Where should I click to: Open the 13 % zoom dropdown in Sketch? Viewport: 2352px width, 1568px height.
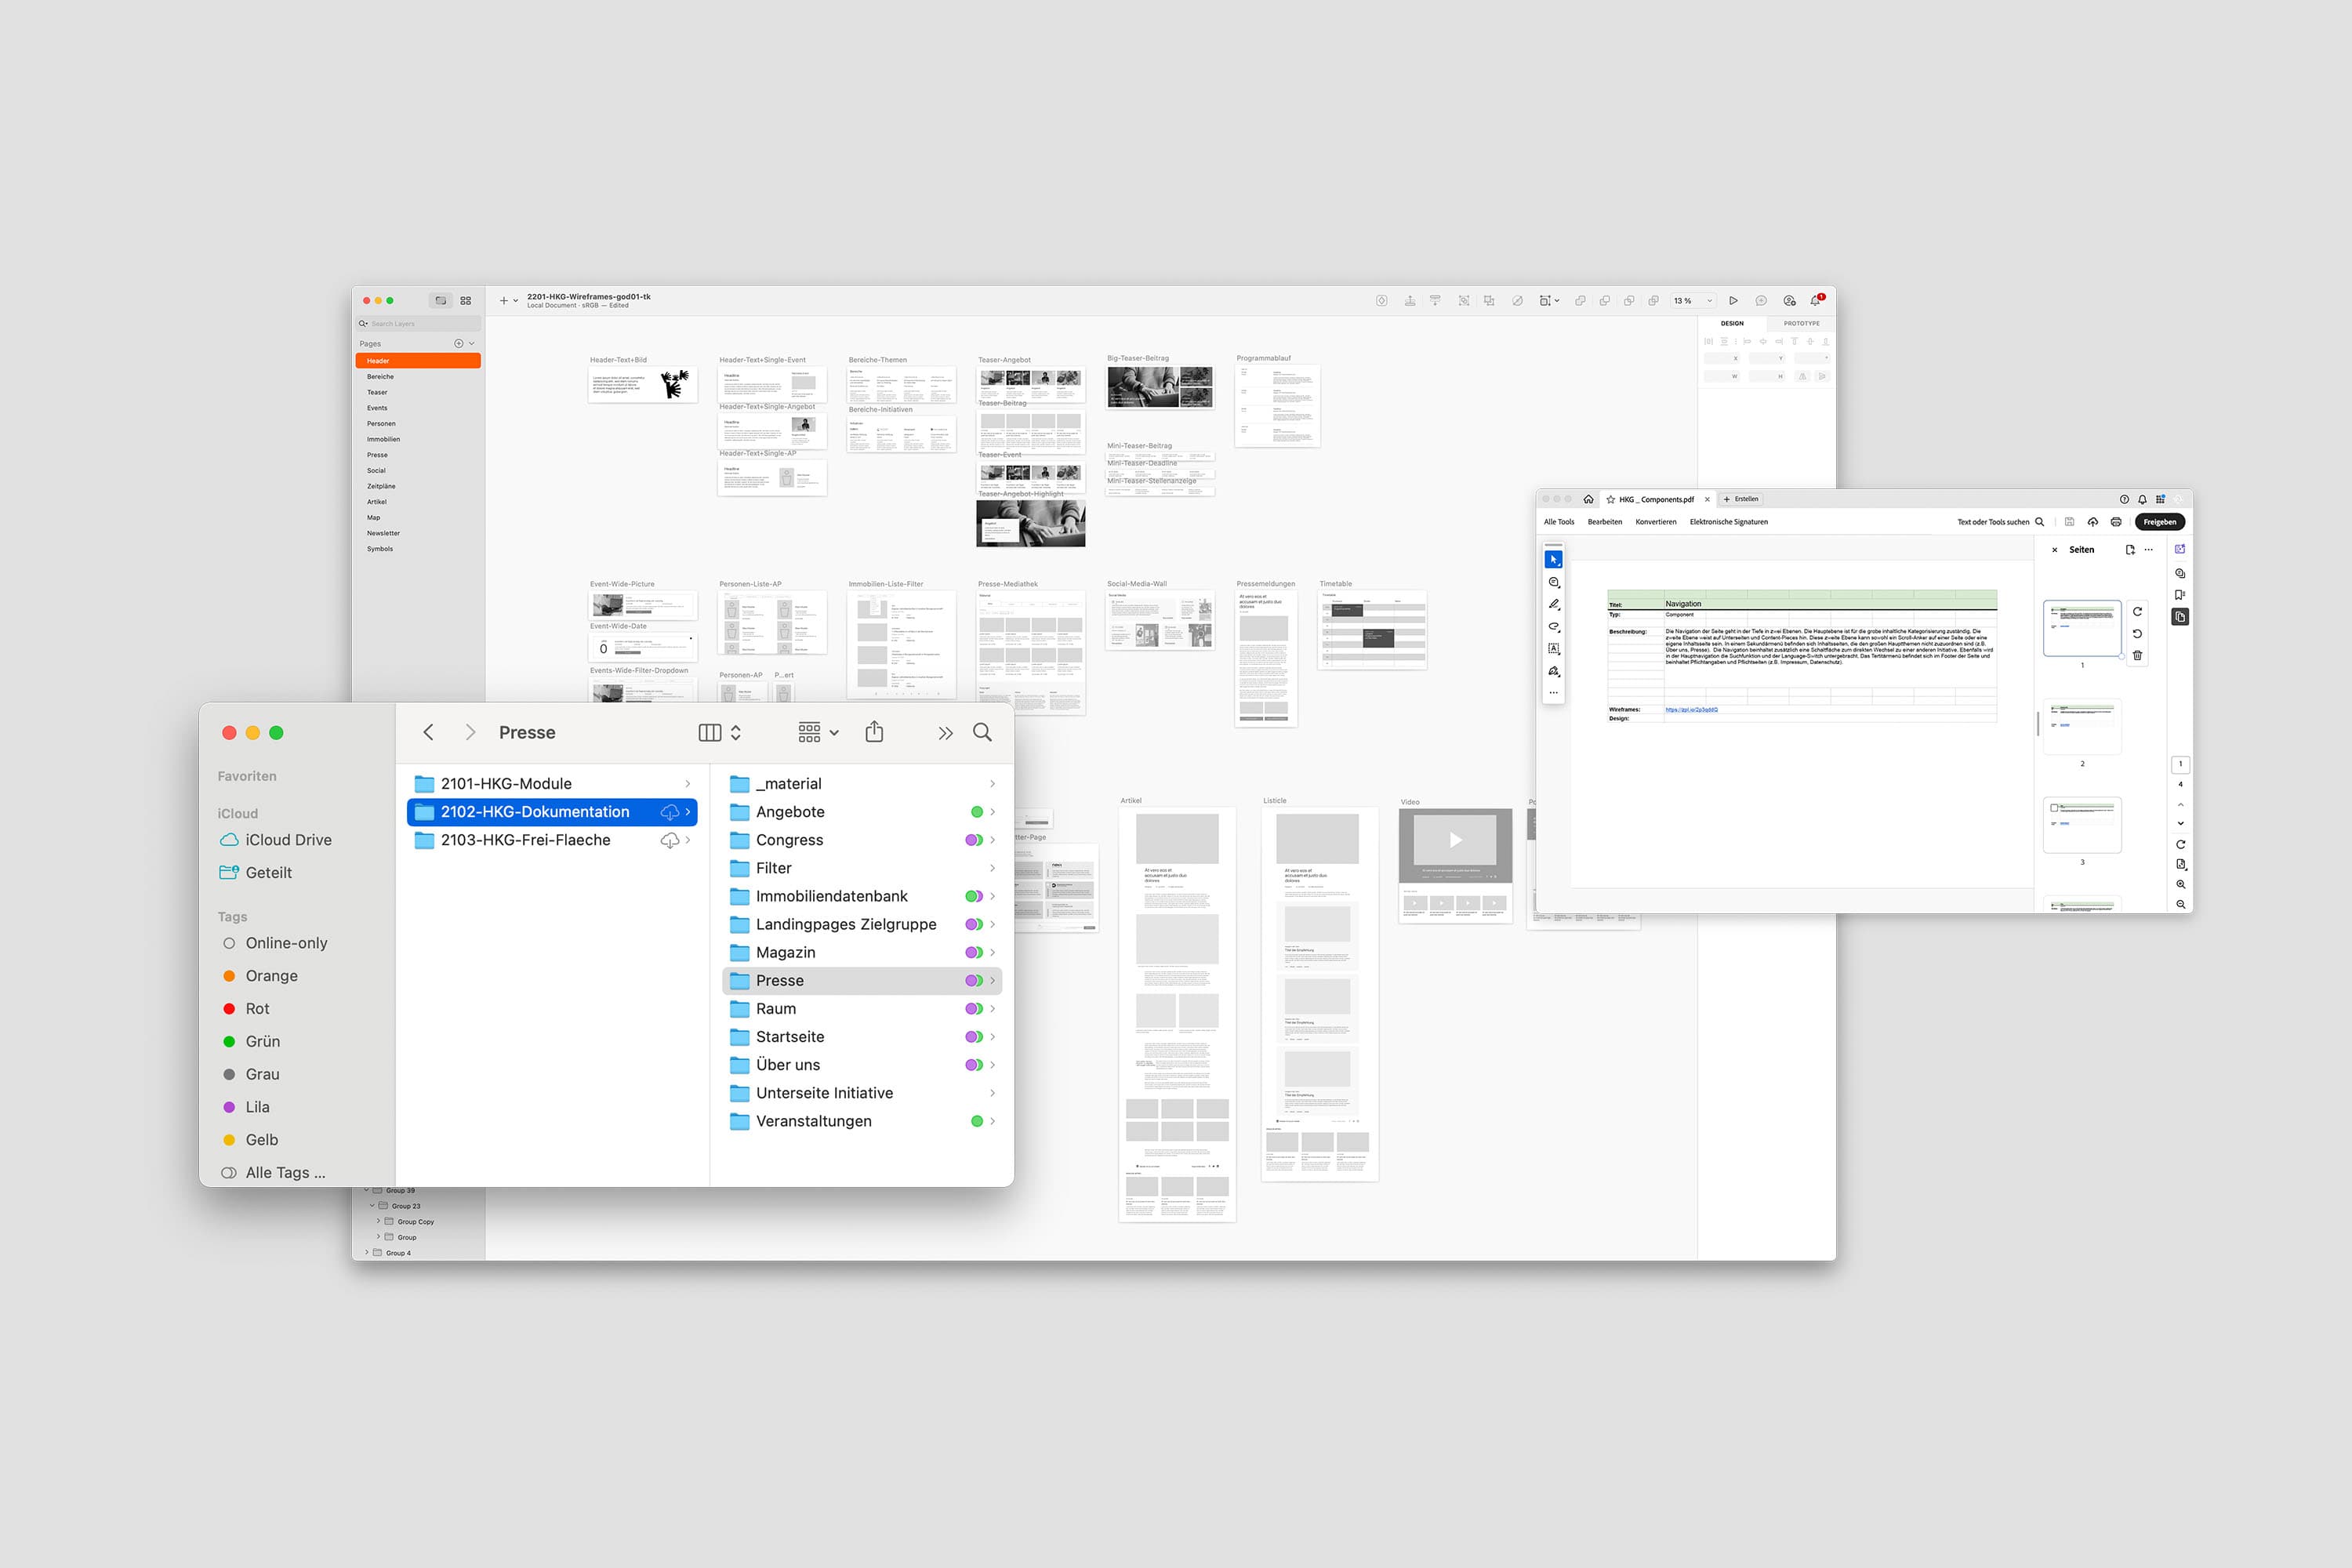point(1693,301)
